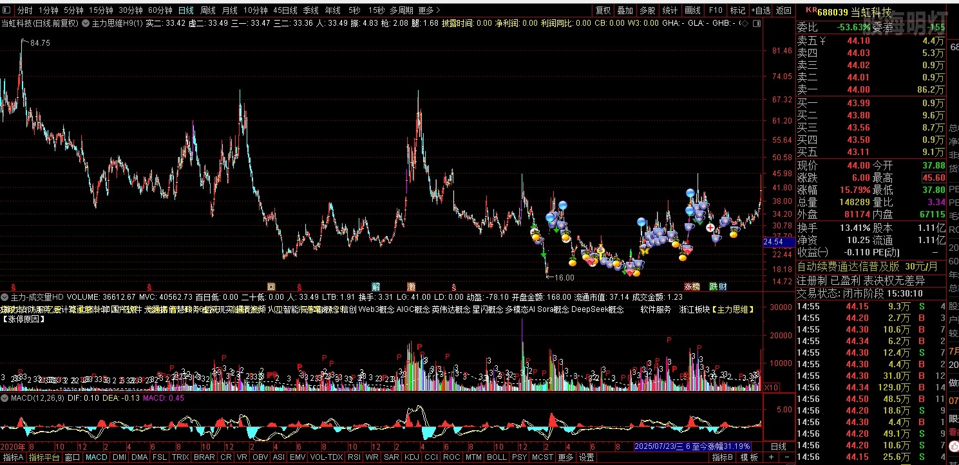Click the panel layout icon at top-left
This screenshot has height=465, width=959.
tap(7, 10)
